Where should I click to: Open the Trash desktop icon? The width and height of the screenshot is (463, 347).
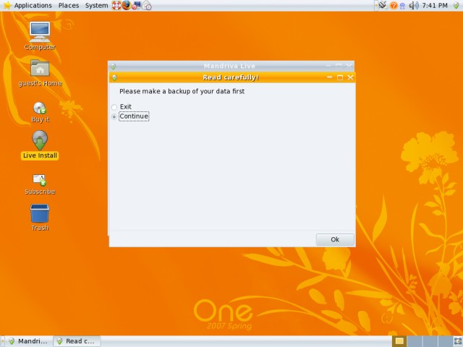[40, 218]
